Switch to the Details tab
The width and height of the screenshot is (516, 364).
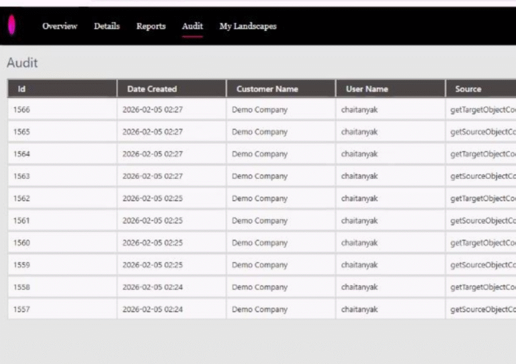tap(107, 26)
